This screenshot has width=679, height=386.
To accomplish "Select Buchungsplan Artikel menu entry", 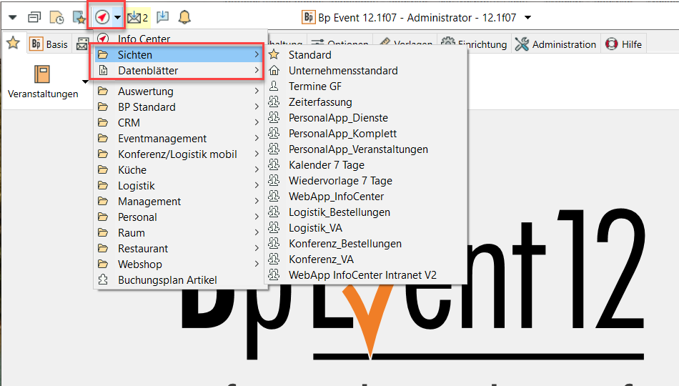I will pyautogui.click(x=167, y=280).
